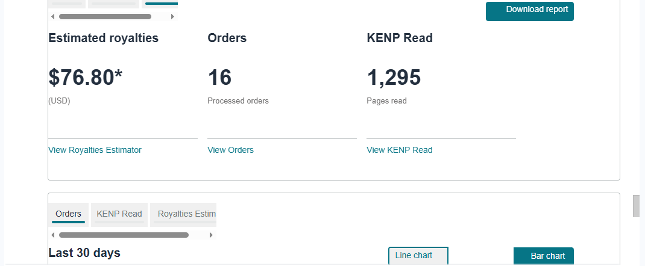Image resolution: width=645 pixels, height=266 pixels.
Task: Switch chart view to Line chart
Action: pos(418,256)
